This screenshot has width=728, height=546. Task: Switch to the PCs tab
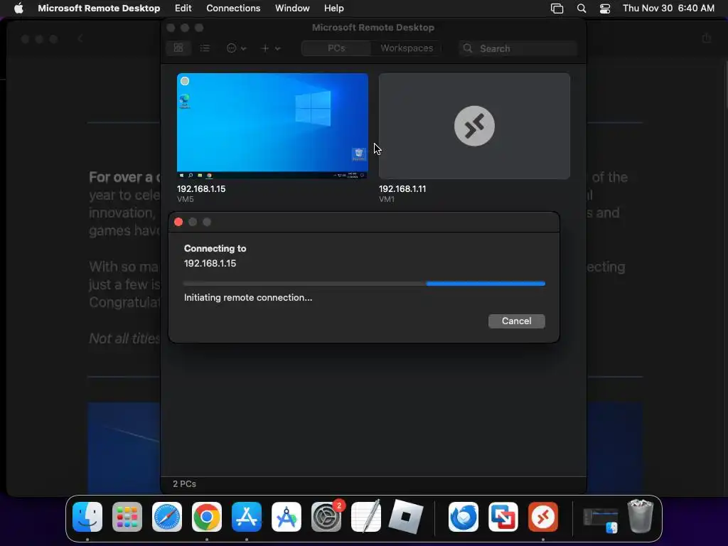336,48
